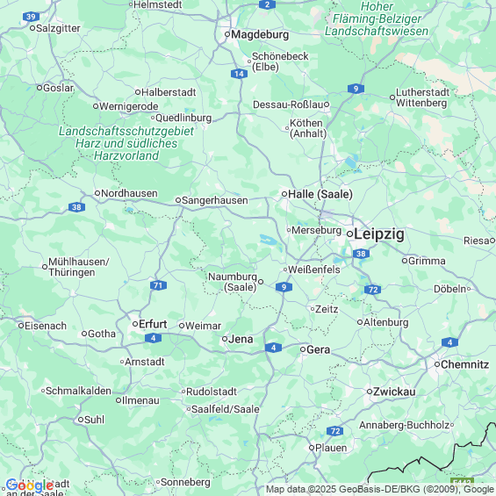This screenshot has height=496, width=496.
Task: Click the Chemnitz city label
Action: 464,364
